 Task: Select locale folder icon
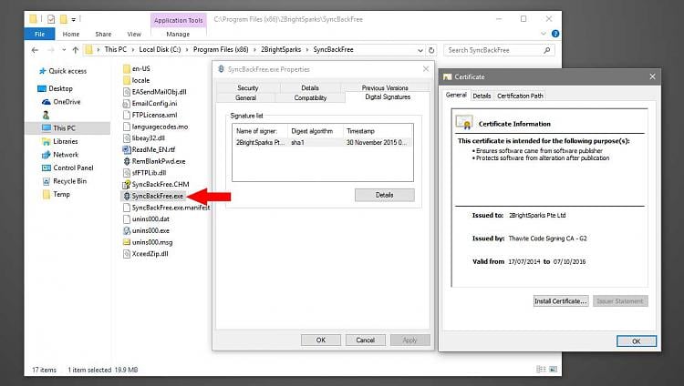pos(127,80)
